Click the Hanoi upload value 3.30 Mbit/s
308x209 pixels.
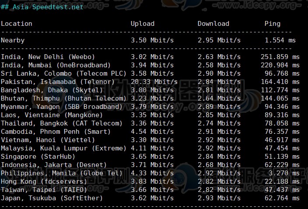pos(152,140)
